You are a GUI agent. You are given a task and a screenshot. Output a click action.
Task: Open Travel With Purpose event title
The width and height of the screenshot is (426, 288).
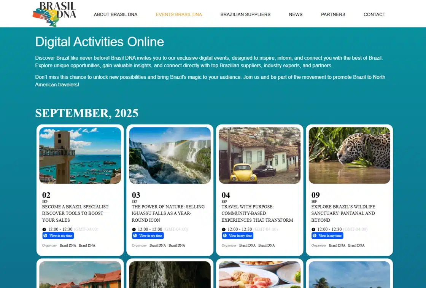click(257, 213)
